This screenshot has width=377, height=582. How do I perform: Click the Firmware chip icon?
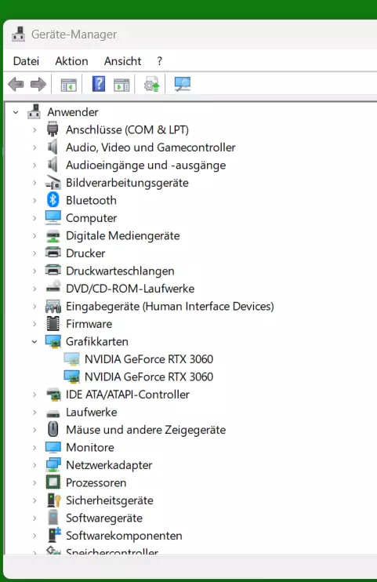click(53, 324)
